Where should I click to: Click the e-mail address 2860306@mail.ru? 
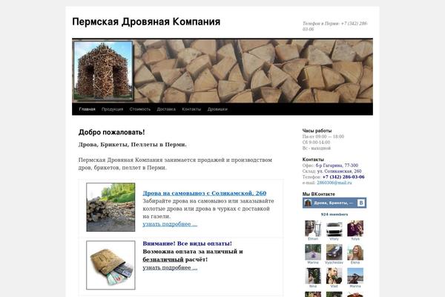point(334,183)
